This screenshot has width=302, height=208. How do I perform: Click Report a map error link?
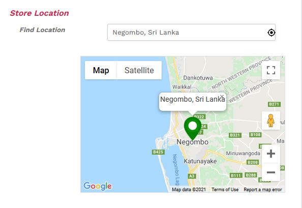tap(263, 190)
